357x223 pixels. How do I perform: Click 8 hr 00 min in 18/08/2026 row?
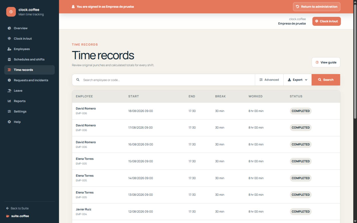pos(256,111)
